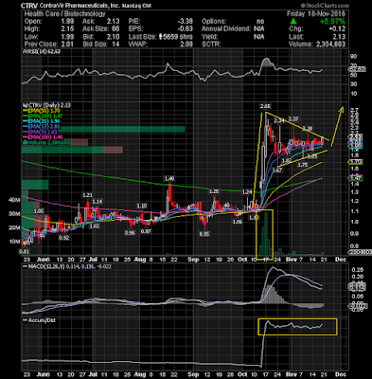The height and width of the screenshot is (379, 372).
Task: Click the yellow 1.70 EMA tag on price axis
Action: tap(355, 162)
